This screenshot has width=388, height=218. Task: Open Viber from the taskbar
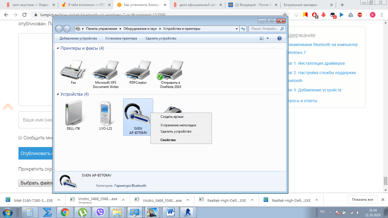click(100, 212)
